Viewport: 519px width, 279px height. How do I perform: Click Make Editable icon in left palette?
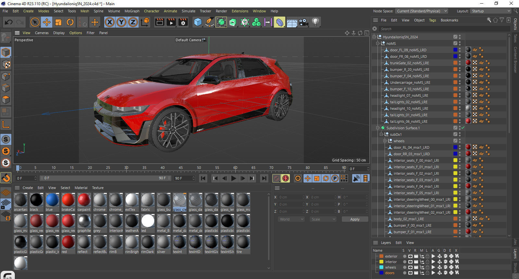click(x=6, y=38)
